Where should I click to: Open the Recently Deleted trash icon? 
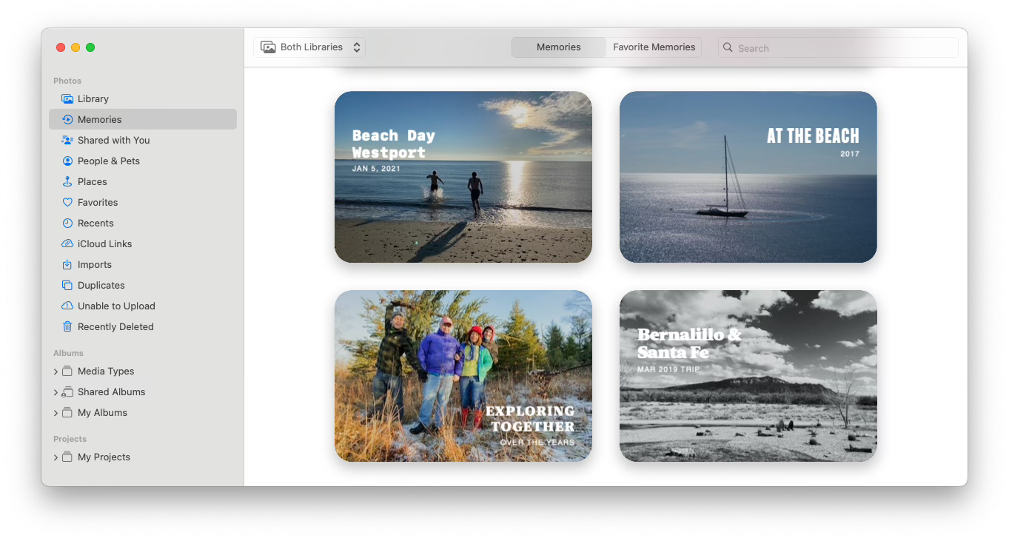pyautogui.click(x=67, y=326)
